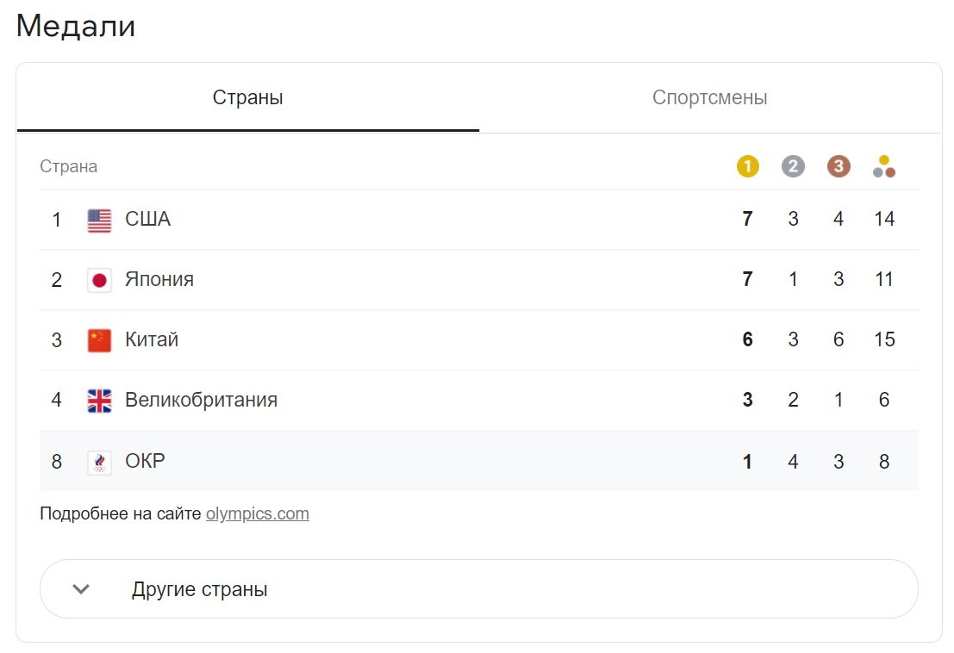
Task: Select the Япония row name
Action: click(159, 279)
